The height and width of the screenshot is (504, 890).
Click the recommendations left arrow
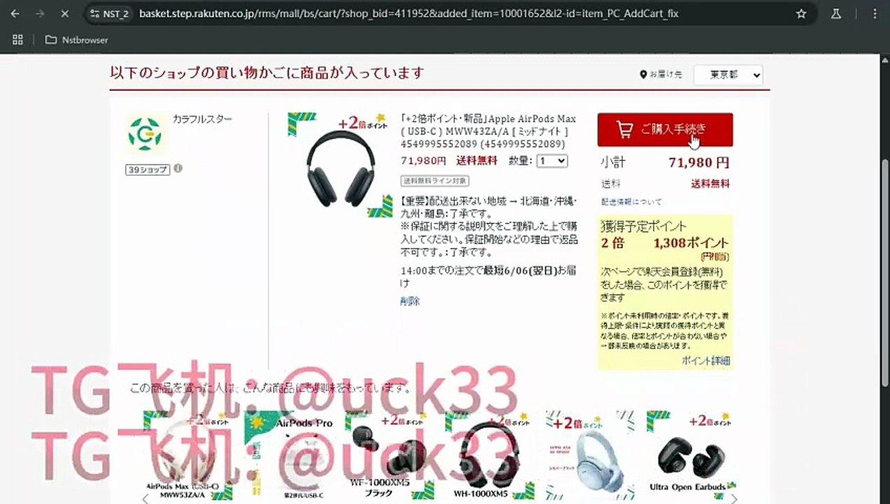click(146, 498)
